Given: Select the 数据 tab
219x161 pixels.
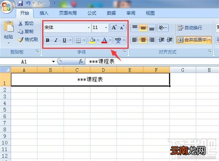Looking at the screenshot, I should (x=111, y=13).
